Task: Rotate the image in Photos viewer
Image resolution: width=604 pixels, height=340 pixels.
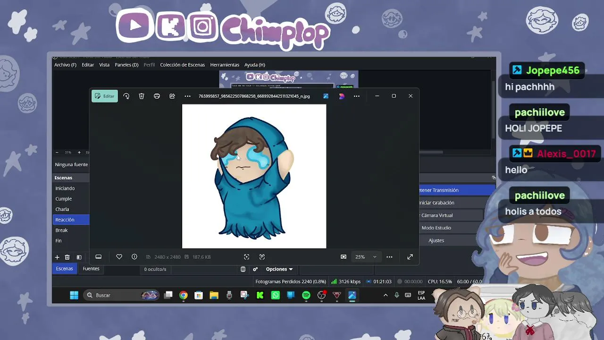Action: click(126, 96)
